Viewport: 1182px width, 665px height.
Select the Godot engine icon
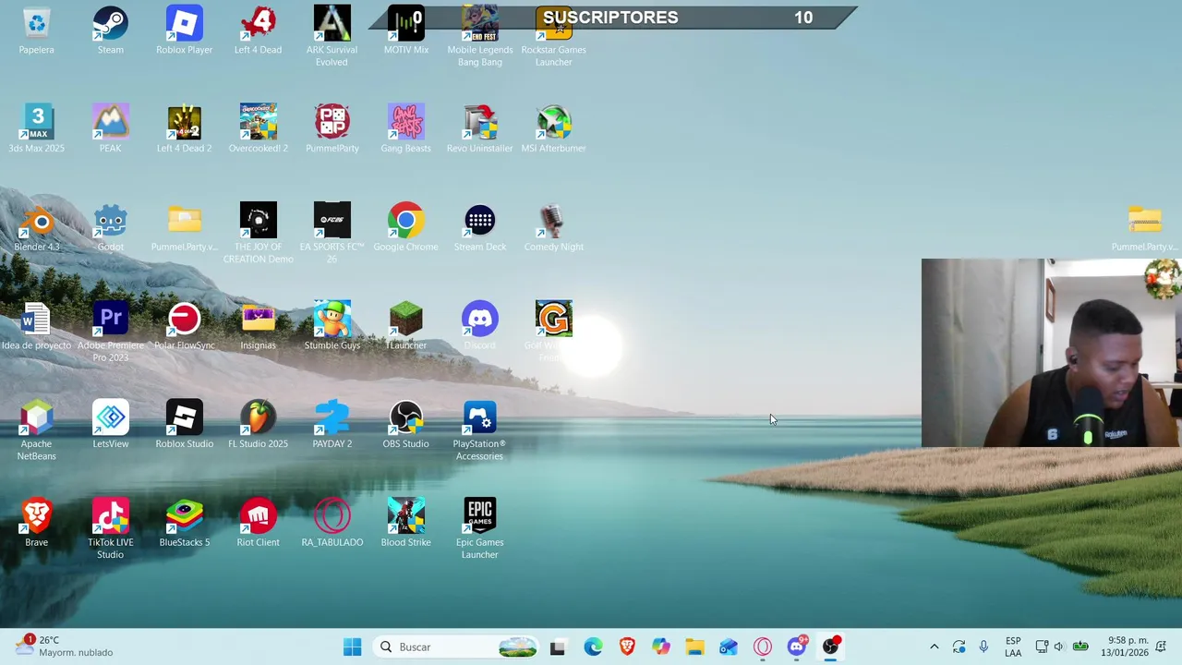110,227
